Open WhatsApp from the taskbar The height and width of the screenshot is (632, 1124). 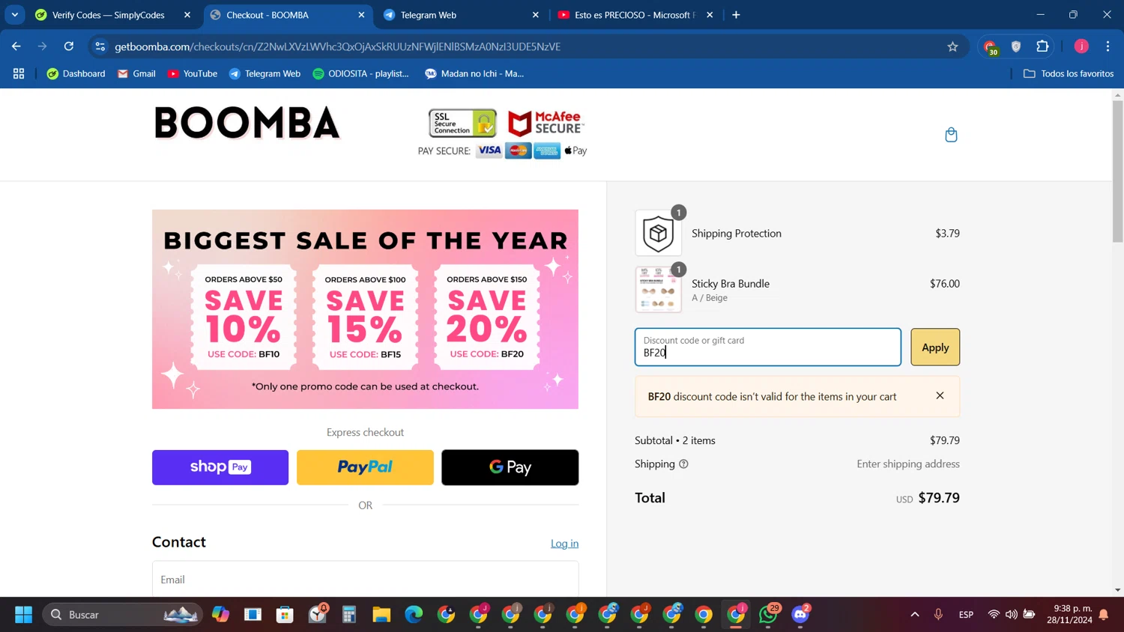coord(768,615)
